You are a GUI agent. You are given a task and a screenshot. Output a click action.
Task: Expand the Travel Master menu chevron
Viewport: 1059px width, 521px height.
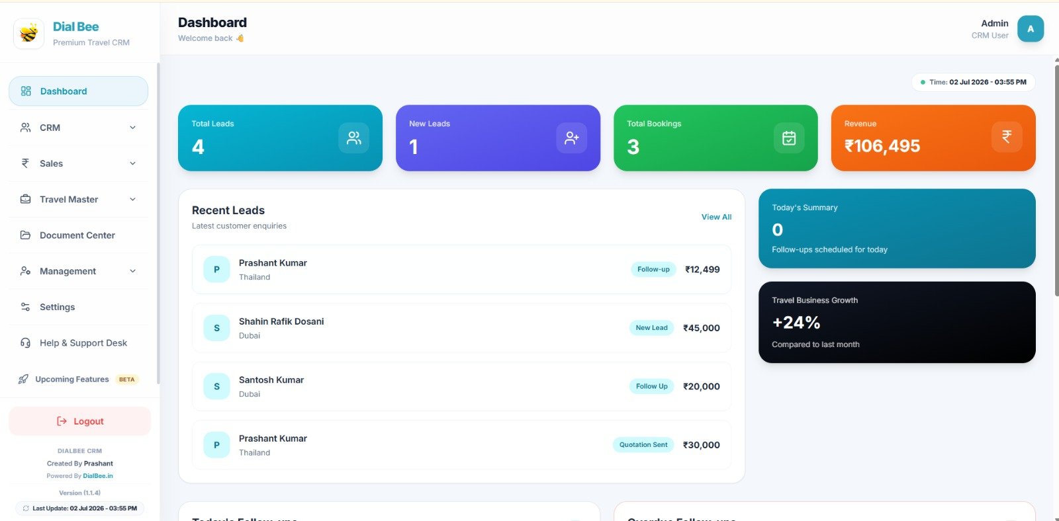pyautogui.click(x=132, y=199)
